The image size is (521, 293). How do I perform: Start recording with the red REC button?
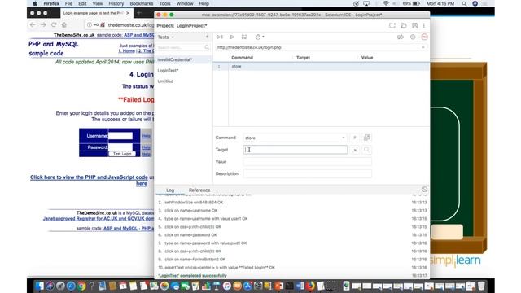pos(424,37)
